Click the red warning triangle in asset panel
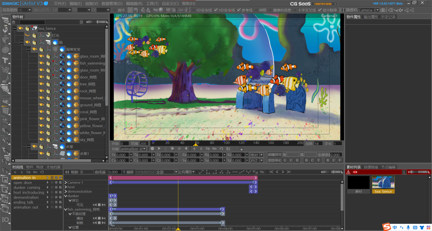 [348, 172]
